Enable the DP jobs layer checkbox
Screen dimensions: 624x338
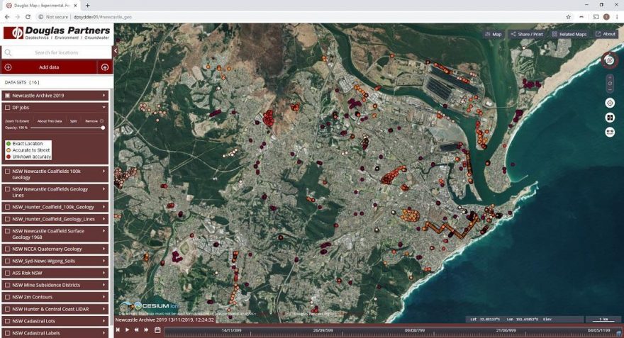click(7, 108)
